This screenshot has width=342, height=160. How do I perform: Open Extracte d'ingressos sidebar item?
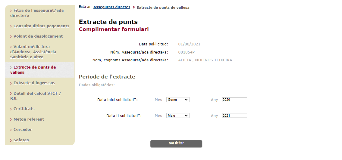tap(33, 83)
